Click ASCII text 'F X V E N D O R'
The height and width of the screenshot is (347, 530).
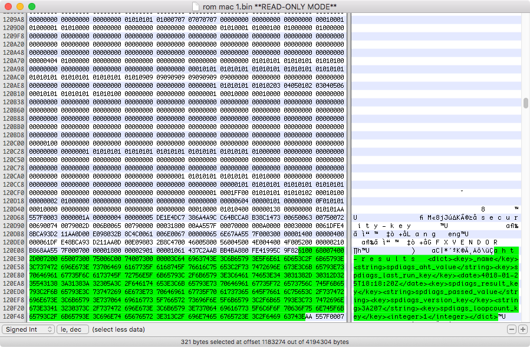click(466, 242)
